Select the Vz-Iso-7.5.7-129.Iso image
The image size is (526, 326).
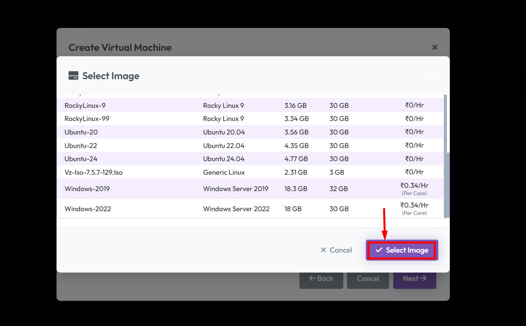[93, 172]
